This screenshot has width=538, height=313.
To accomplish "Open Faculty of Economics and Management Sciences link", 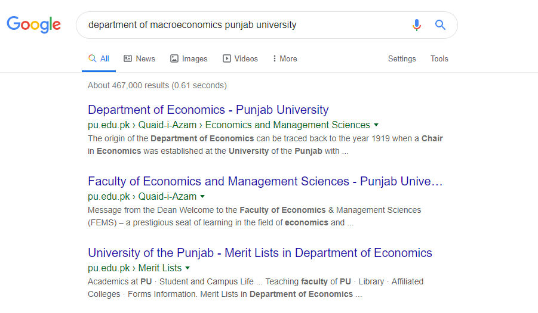I will coord(265,181).
